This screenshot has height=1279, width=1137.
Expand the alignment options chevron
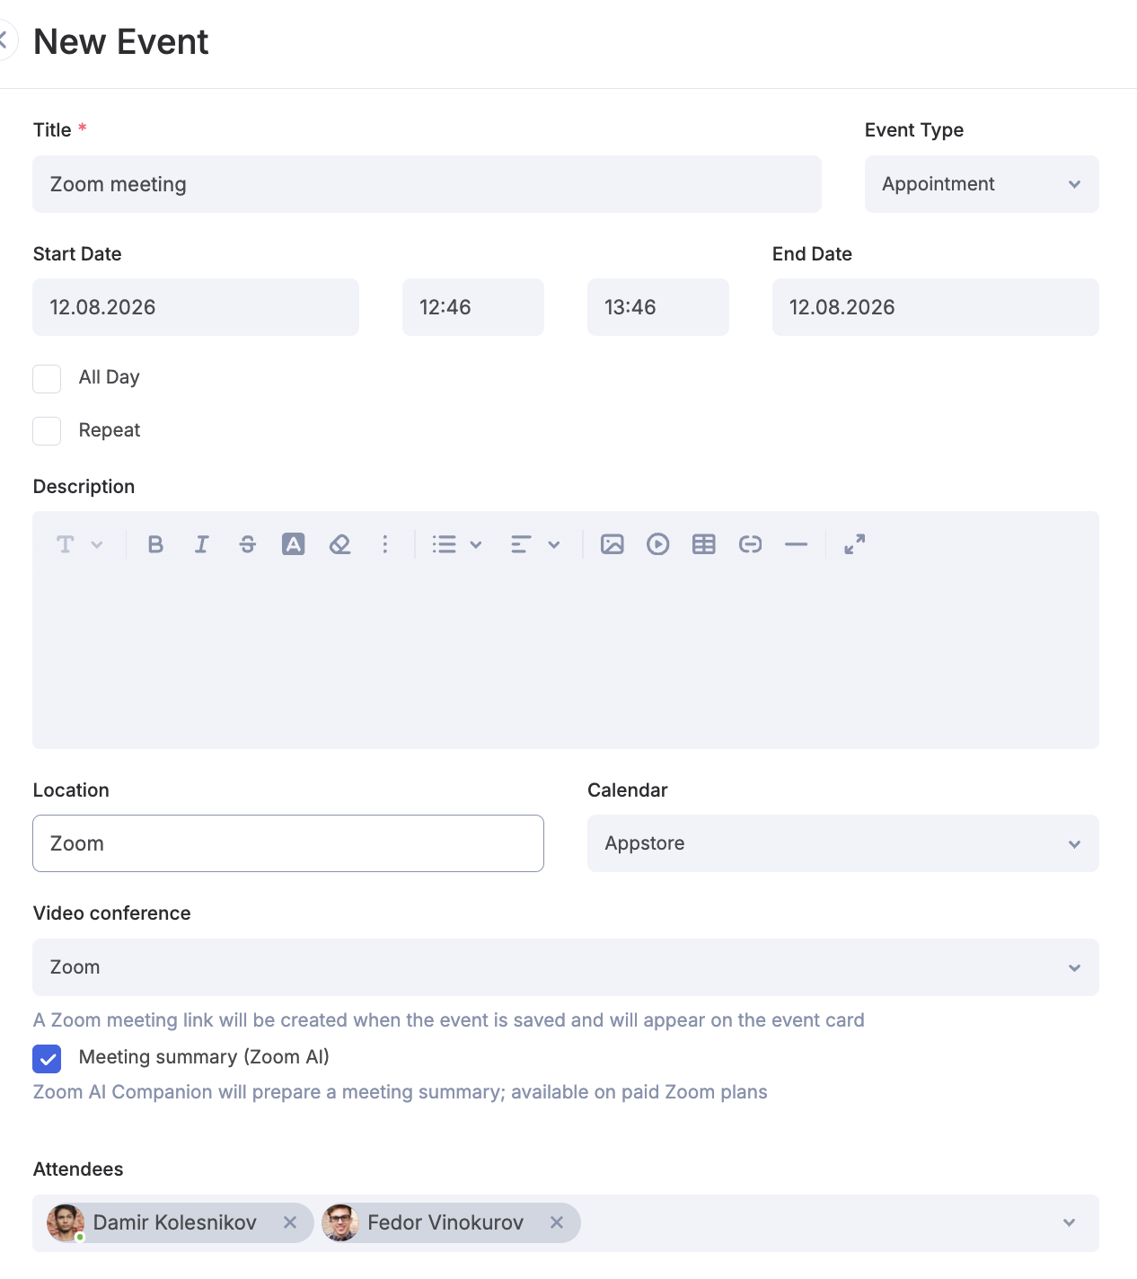[554, 544]
